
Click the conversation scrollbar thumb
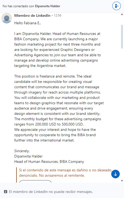tap(122, 37)
